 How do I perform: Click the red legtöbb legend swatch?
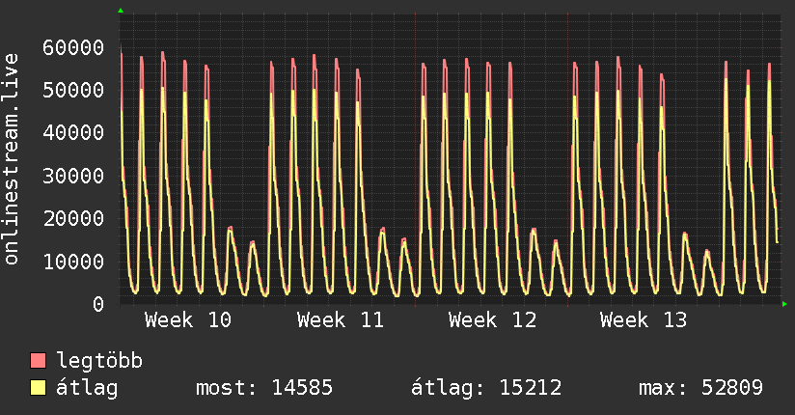point(38,360)
